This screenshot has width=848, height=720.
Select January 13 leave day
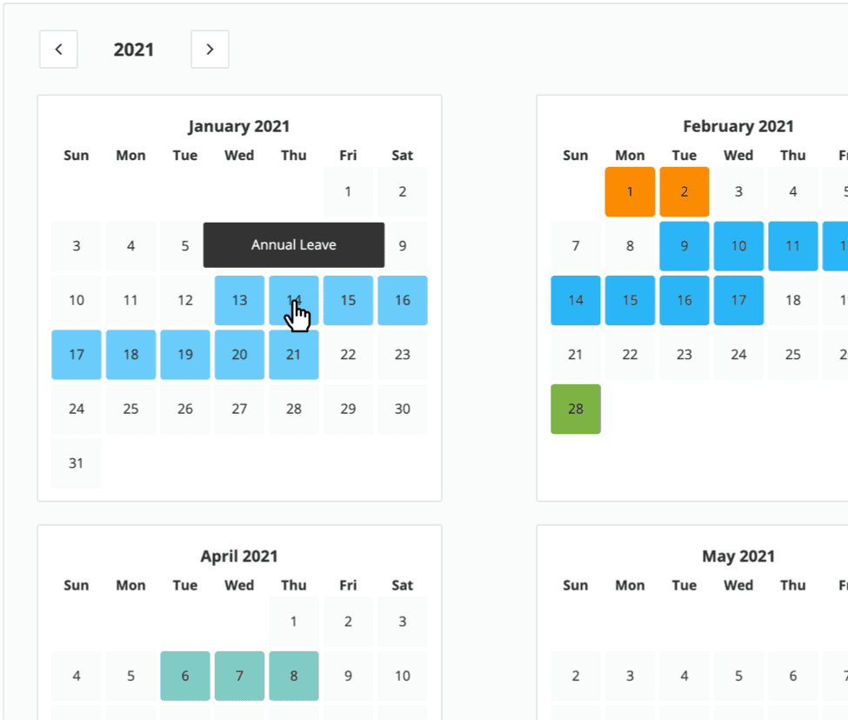coord(239,301)
